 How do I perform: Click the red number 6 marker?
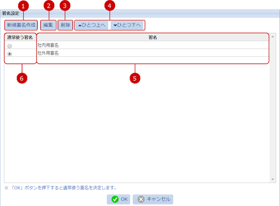pyautogui.click(x=22, y=78)
